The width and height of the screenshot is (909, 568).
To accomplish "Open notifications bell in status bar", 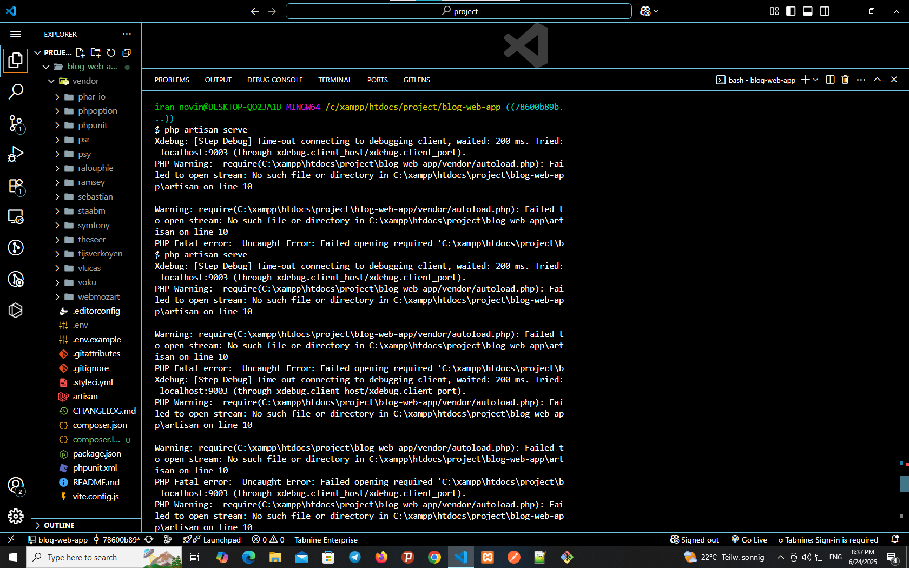I will pyautogui.click(x=895, y=540).
